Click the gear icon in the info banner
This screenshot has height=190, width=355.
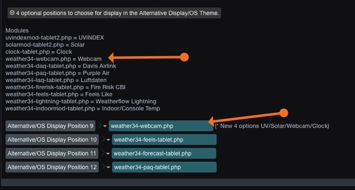[x=12, y=13]
